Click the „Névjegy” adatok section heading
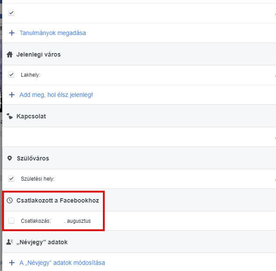The height and width of the screenshot is (271, 276). click(42, 242)
